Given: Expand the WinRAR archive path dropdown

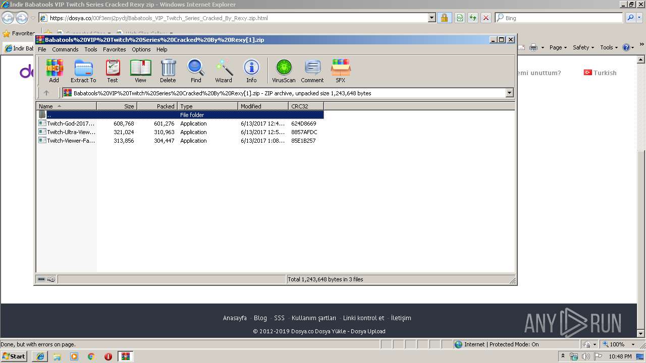Looking at the screenshot, I should (509, 93).
